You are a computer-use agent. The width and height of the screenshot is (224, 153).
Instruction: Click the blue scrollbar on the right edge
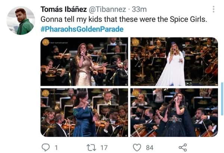pyautogui.click(x=222, y=99)
